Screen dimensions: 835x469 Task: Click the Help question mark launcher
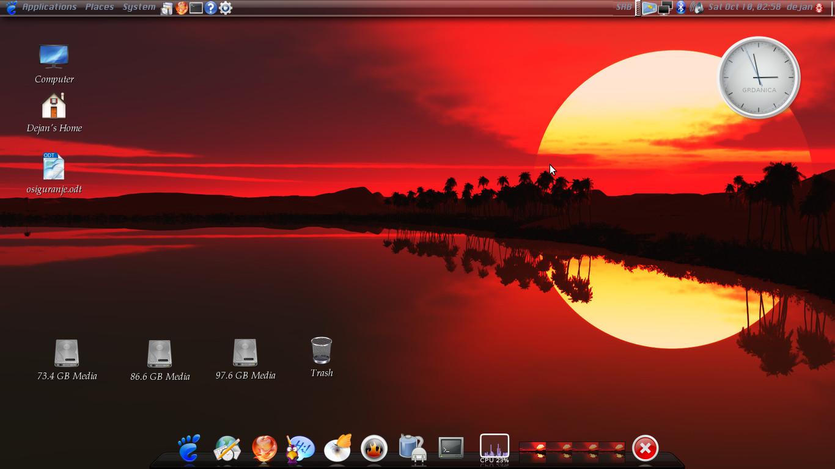211,8
